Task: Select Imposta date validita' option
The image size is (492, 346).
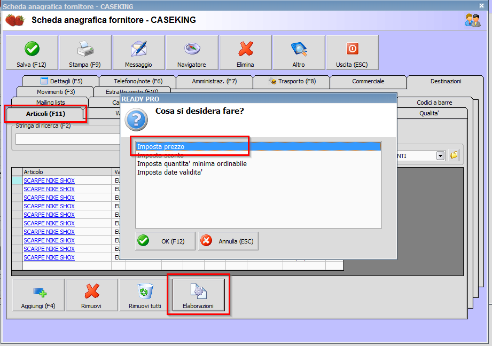Action: (x=258, y=172)
